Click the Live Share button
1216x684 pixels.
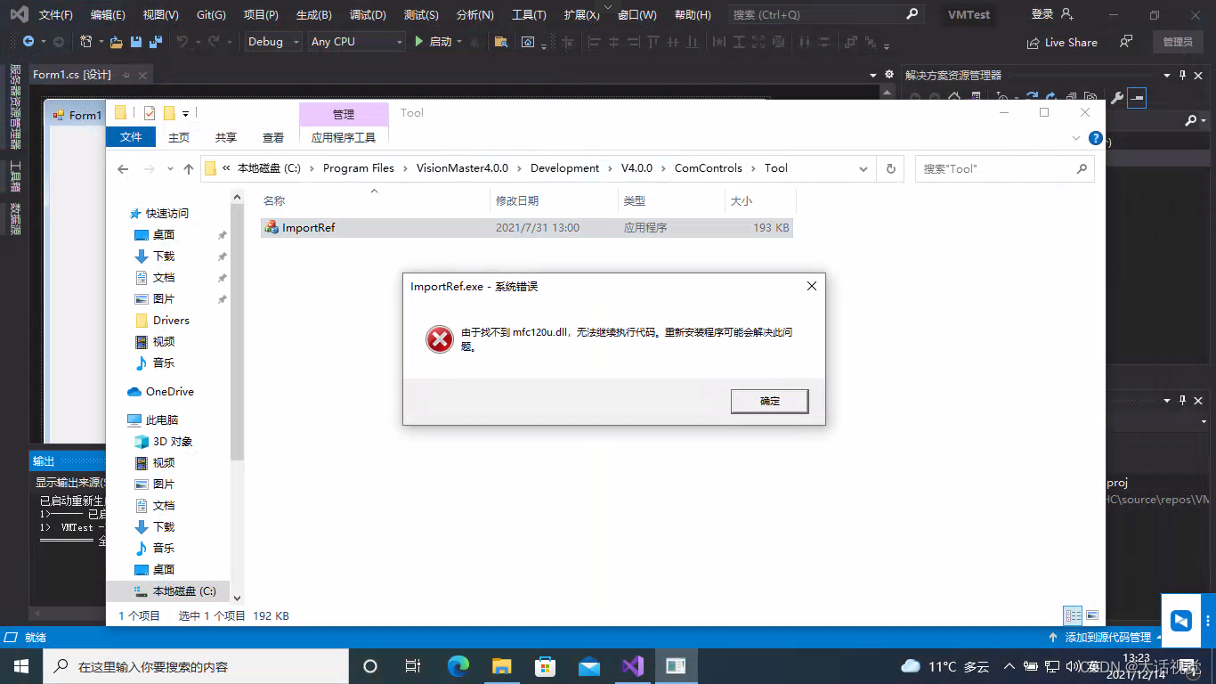tap(1062, 42)
